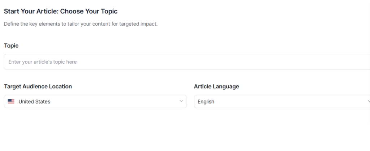Click the "Article Language" label

click(x=216, y=87)
